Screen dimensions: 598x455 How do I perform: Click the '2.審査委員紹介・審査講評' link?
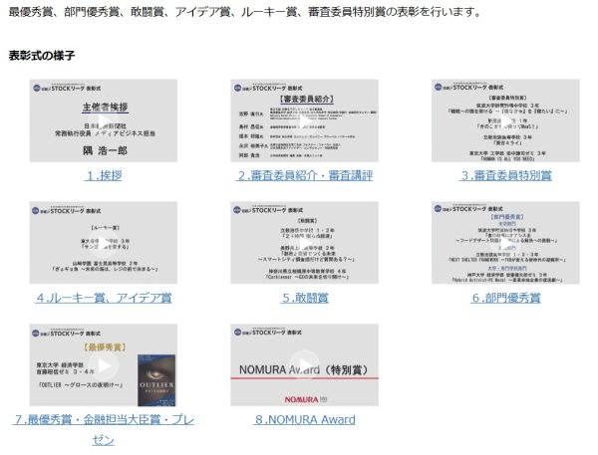click(x=304, y=175)
